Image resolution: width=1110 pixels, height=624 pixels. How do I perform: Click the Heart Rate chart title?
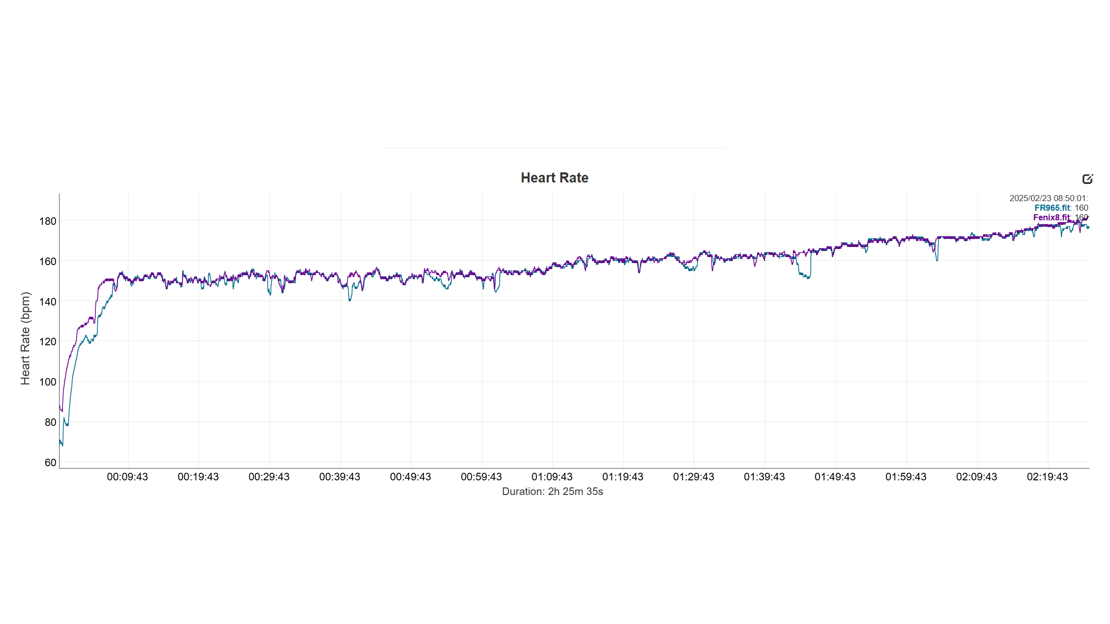[554, 178]
